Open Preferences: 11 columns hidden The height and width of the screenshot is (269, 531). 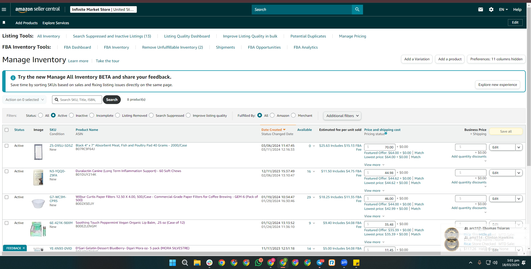tap(496, 59)
